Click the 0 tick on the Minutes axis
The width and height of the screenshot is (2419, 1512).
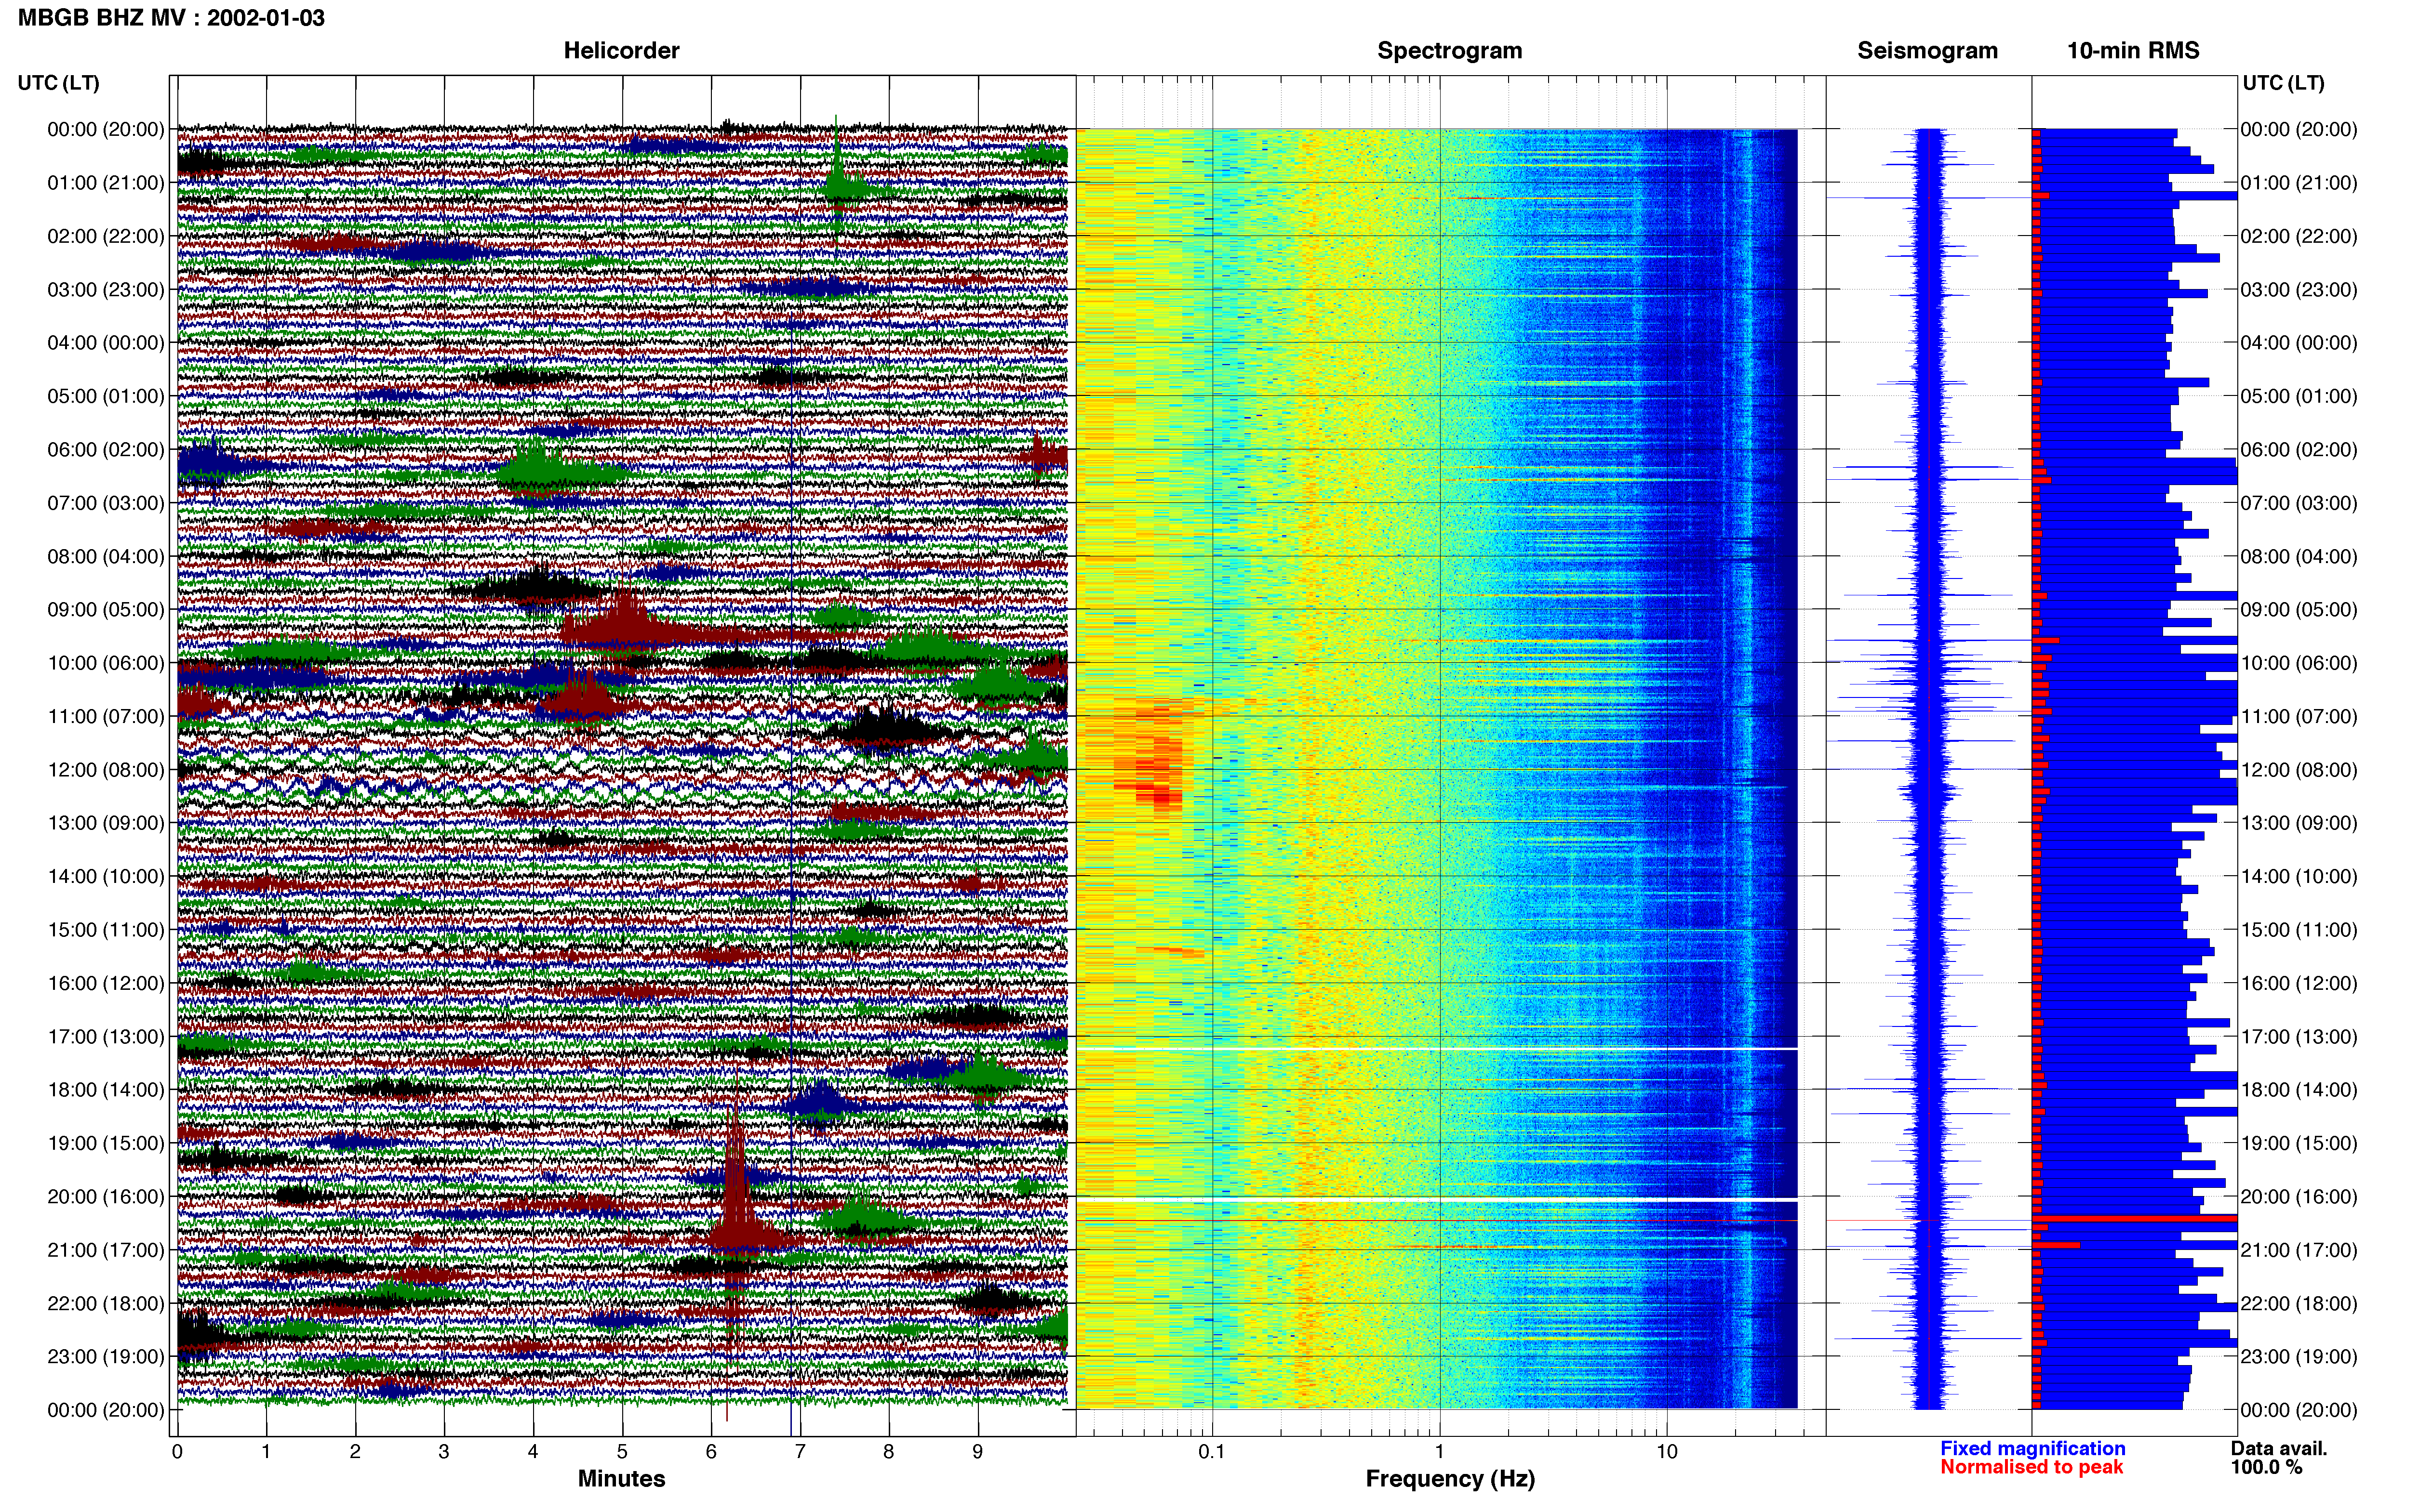pyautogui.click(x=177, y=1452)
